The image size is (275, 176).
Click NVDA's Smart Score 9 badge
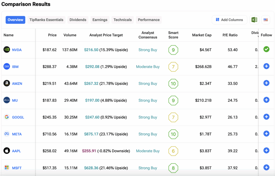pos(173,50)
